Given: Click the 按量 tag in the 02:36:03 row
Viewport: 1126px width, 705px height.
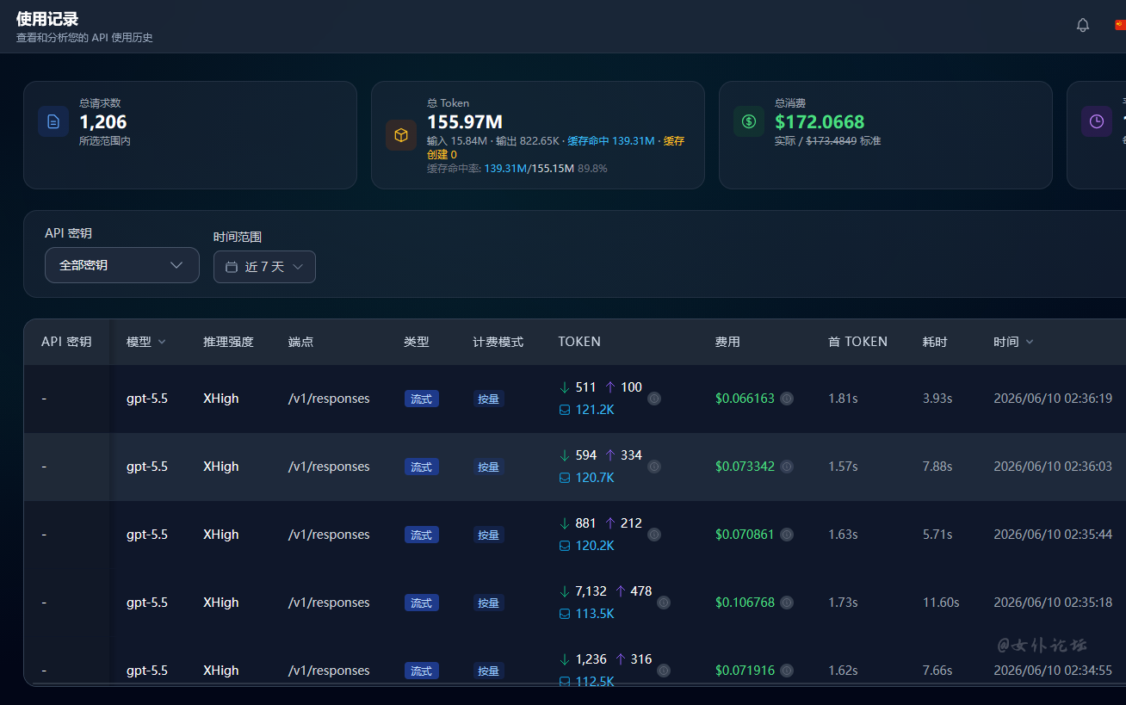Looking at the screenshot, I should pos(488,467).
